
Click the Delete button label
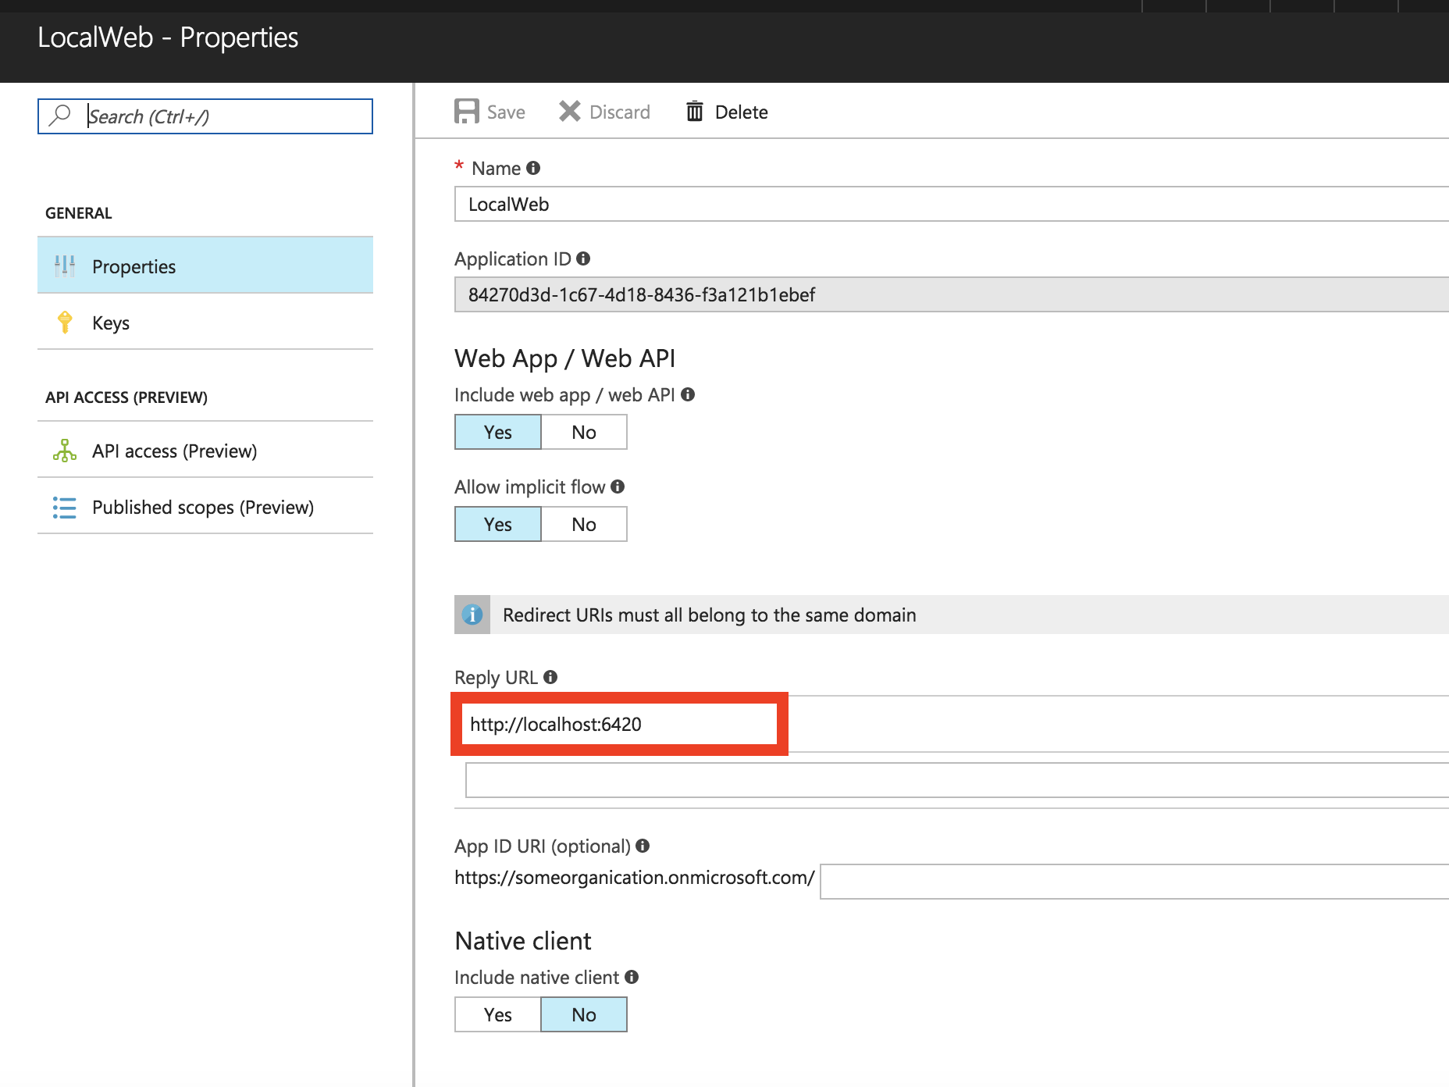tap(742, 112)
